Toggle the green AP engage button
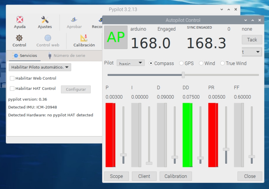The image size is (269, 189). pos(116,37)
